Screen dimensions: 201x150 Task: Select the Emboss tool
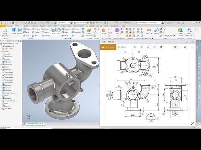click(x=36, y=29)
